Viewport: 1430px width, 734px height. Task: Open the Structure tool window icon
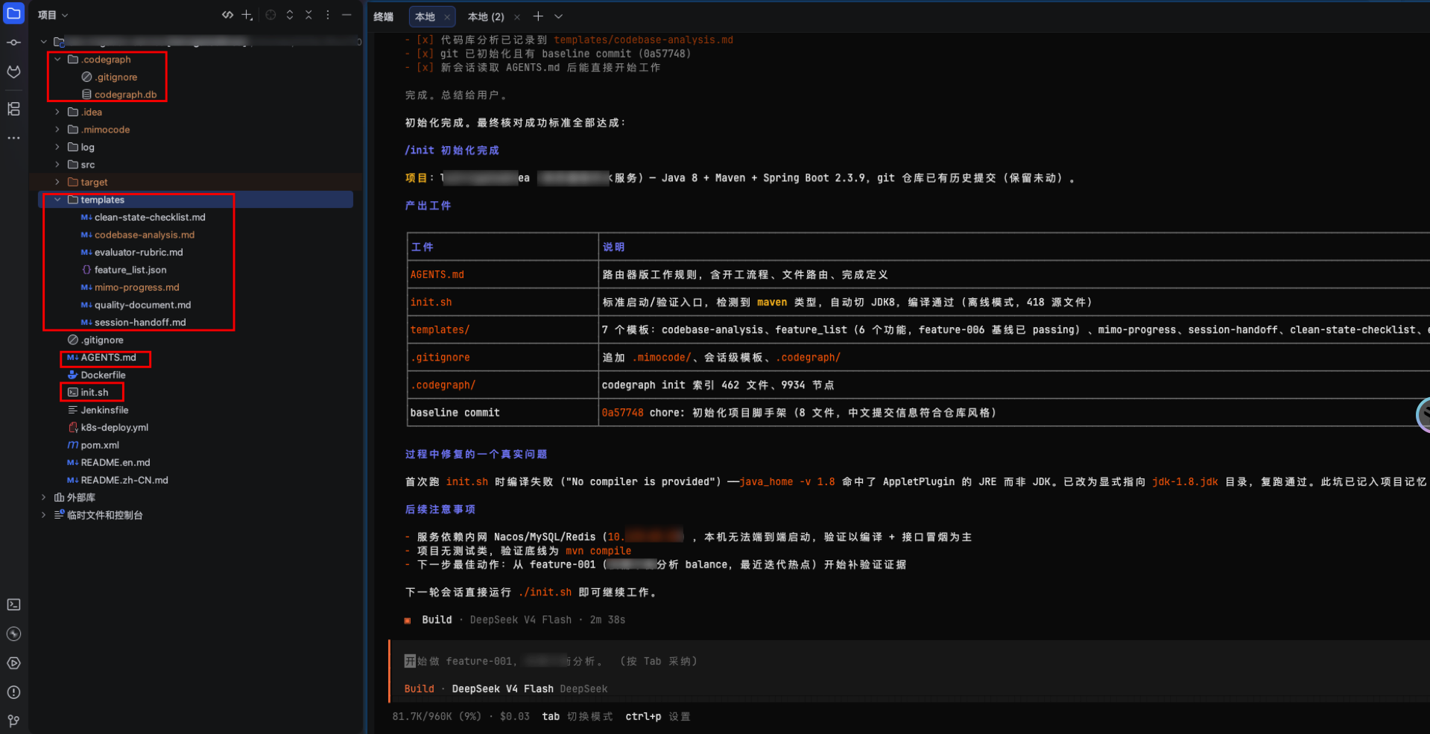(13, 109)
